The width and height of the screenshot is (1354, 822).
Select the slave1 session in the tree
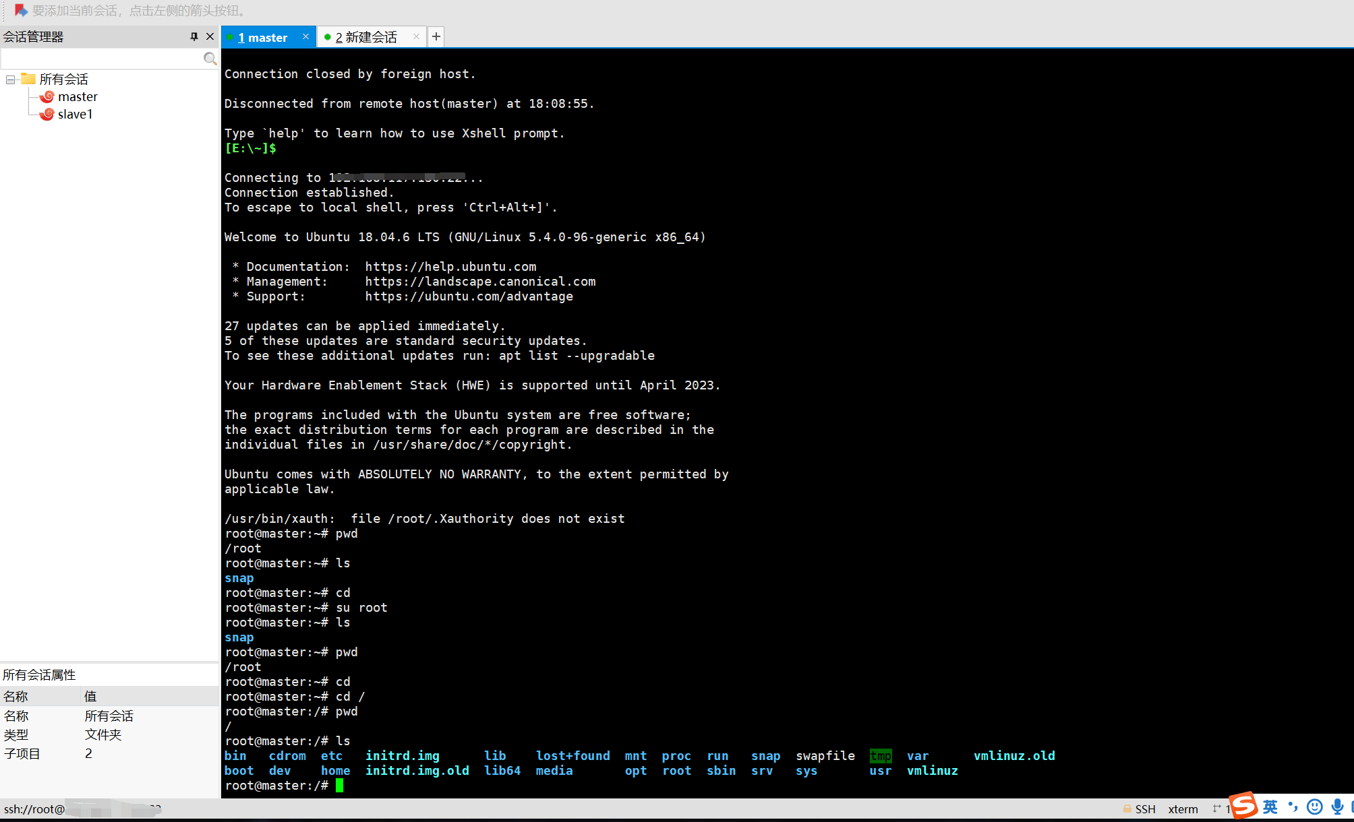(75, 114)
